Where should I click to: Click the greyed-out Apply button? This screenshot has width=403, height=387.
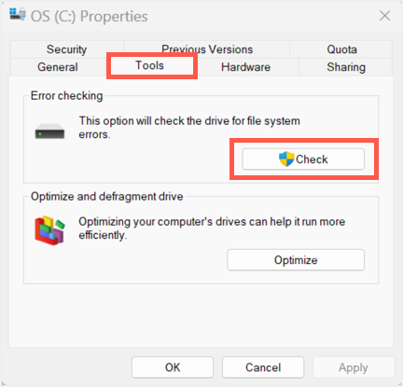pyautogui.click(x=354, y=367)
